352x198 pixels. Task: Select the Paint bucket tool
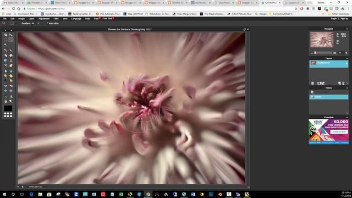tap(11, 55)
